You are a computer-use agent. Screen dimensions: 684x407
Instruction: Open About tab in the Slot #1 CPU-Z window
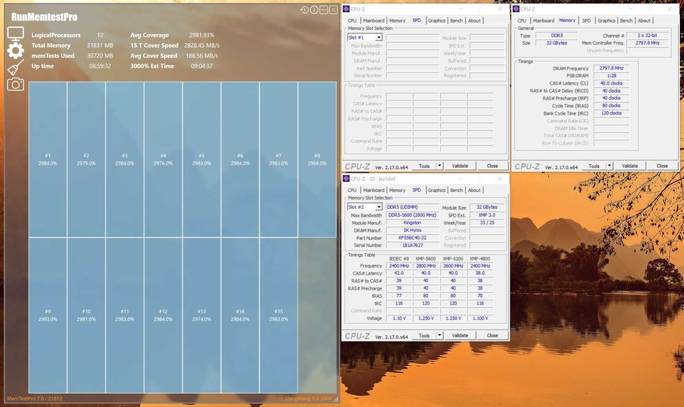click(474, 20)
